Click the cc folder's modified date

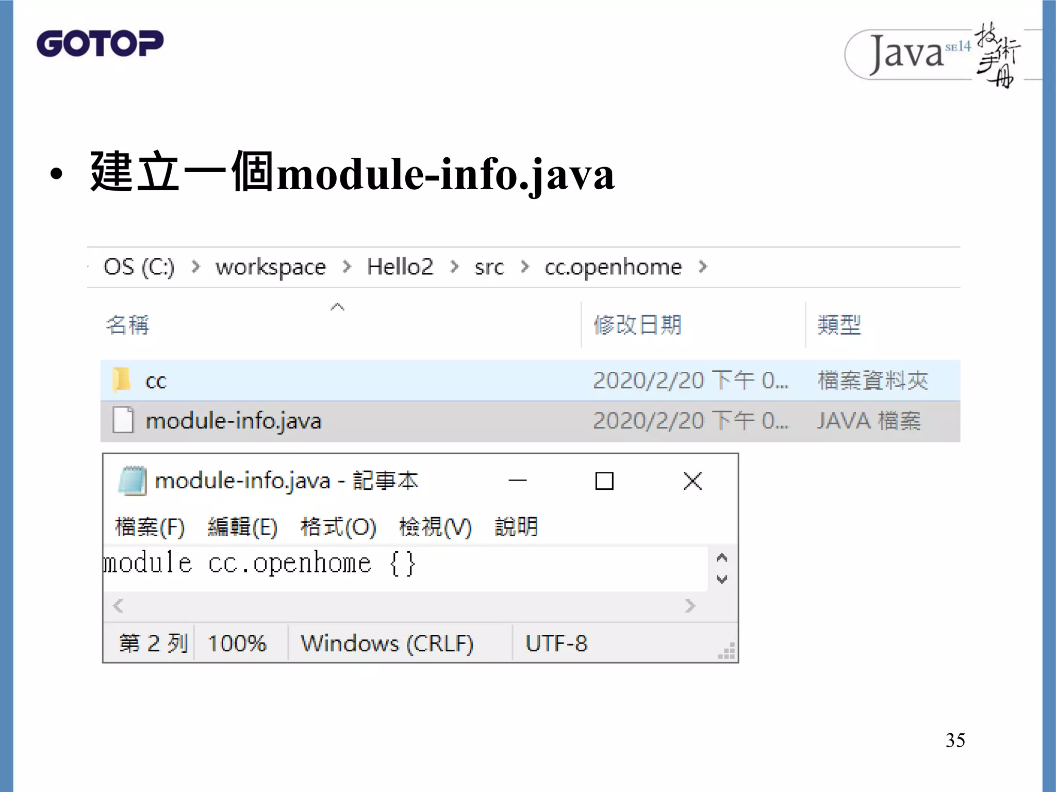pos(690,381)
